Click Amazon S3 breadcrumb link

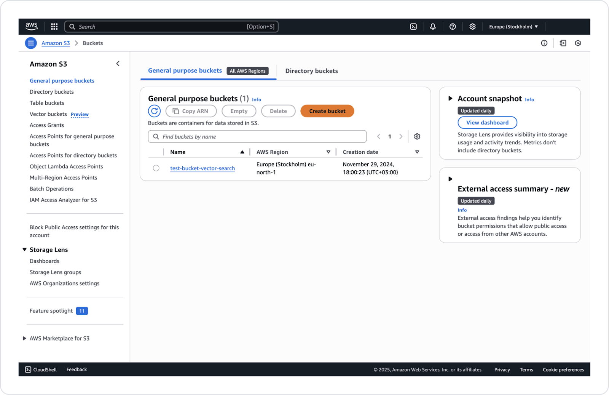click(x=56, y=43)
